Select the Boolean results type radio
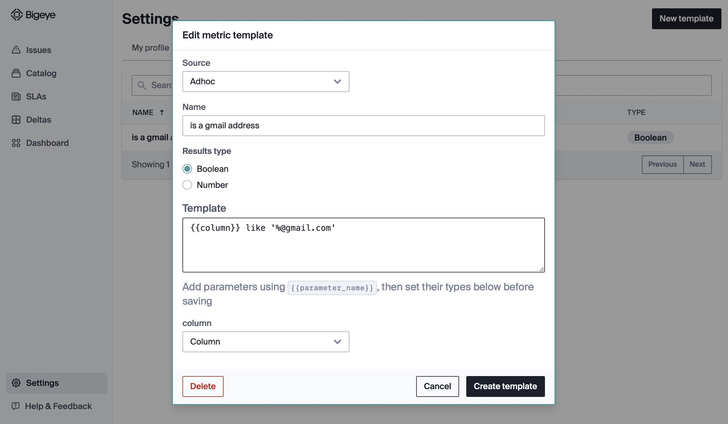The image size is (728, 424). pyautogui.click(x=187, y=169)
